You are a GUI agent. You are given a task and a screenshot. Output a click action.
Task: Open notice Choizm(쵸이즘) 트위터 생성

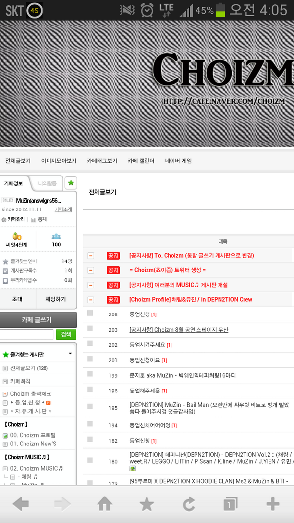point(168,270)
